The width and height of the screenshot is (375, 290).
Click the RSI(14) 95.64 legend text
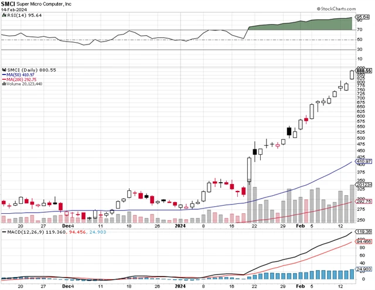tap(25, 15)
